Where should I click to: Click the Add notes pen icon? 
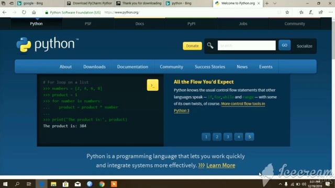point(311,13)
